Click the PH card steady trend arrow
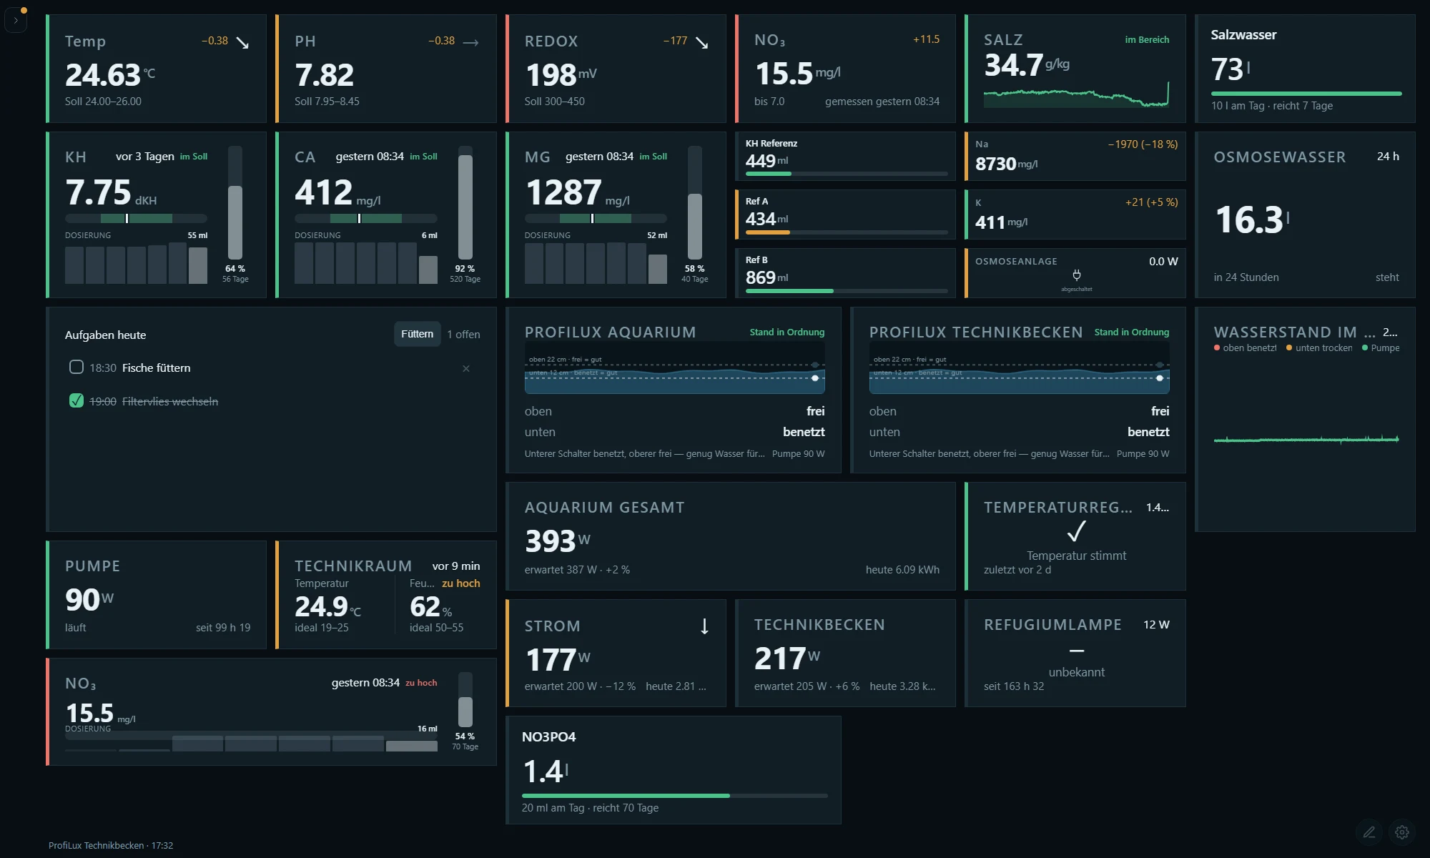 pos(470,42)
